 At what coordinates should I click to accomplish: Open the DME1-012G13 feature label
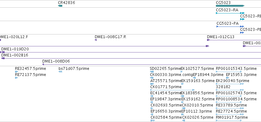click(x=221, y=37)
